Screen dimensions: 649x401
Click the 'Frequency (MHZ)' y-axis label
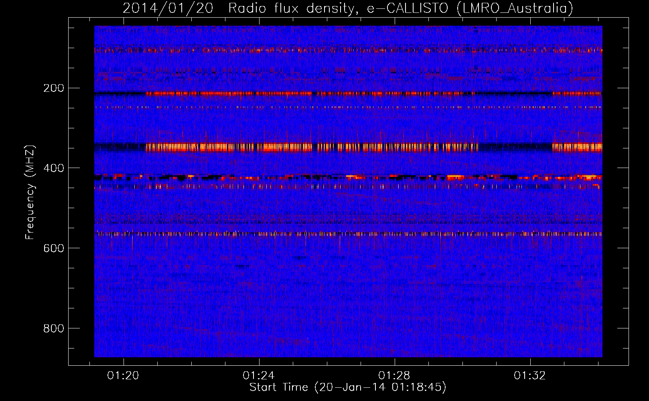tap(30, 192)
